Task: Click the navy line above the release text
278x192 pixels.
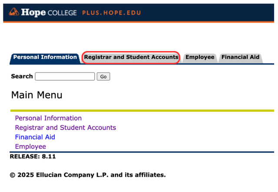Action: coord(142,152)
